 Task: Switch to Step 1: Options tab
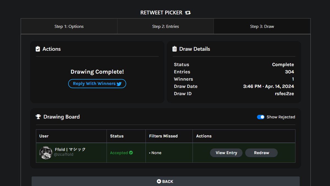[69, 26]
